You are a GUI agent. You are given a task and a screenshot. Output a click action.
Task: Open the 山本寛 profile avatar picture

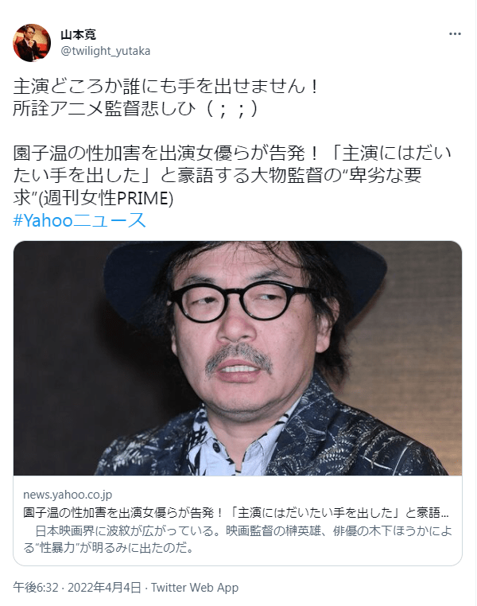point(32,42)
